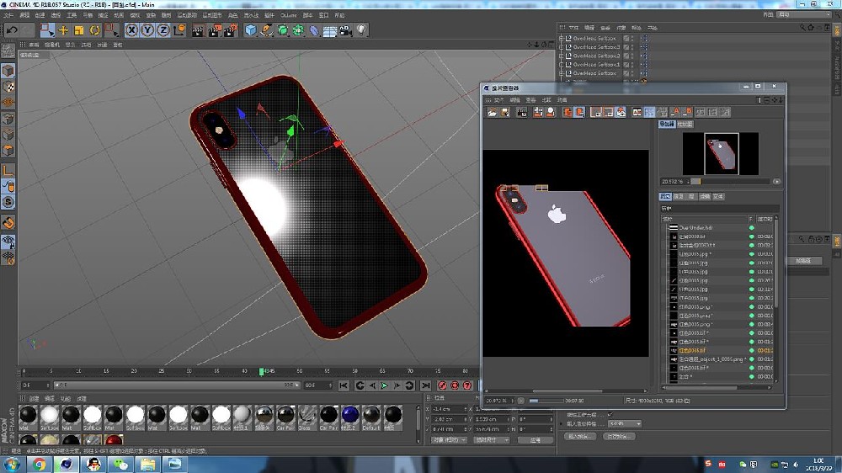Select the Spline Pen tool

pos(266,30)
